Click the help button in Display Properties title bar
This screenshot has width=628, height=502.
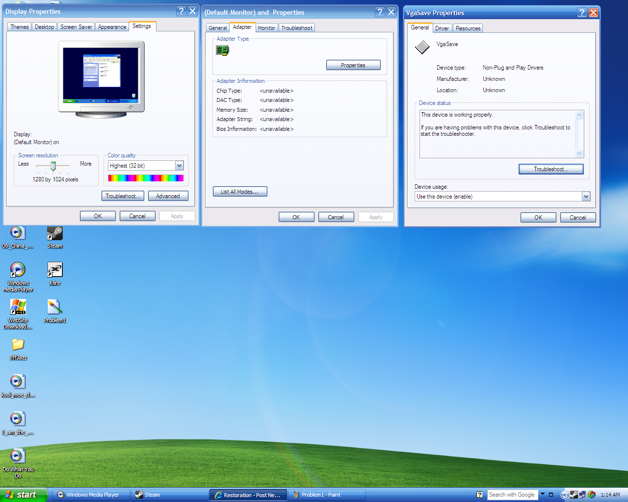tap(181, 11)
